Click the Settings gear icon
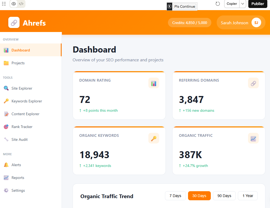This screenshot has width=270, height=208. [x=6, y=190]
